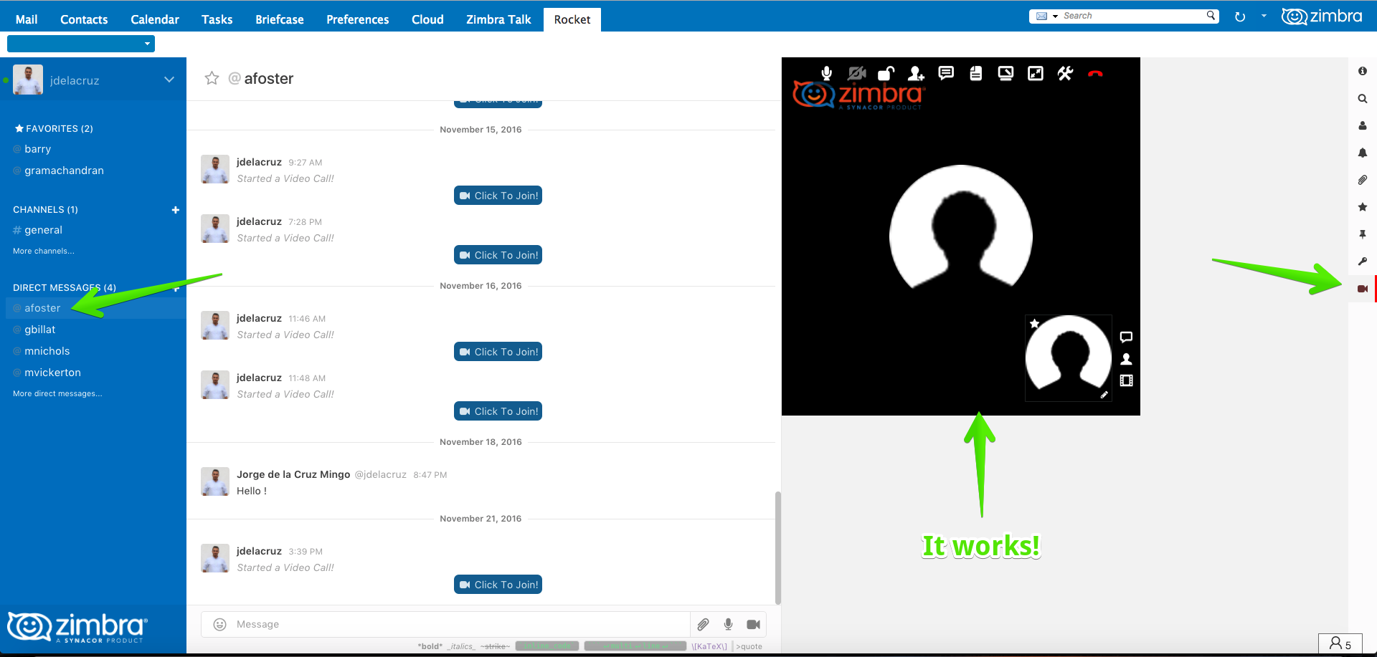Enter fullscreen mode in the video call
Screen dimensions: 1377x657
point(1036,73)
